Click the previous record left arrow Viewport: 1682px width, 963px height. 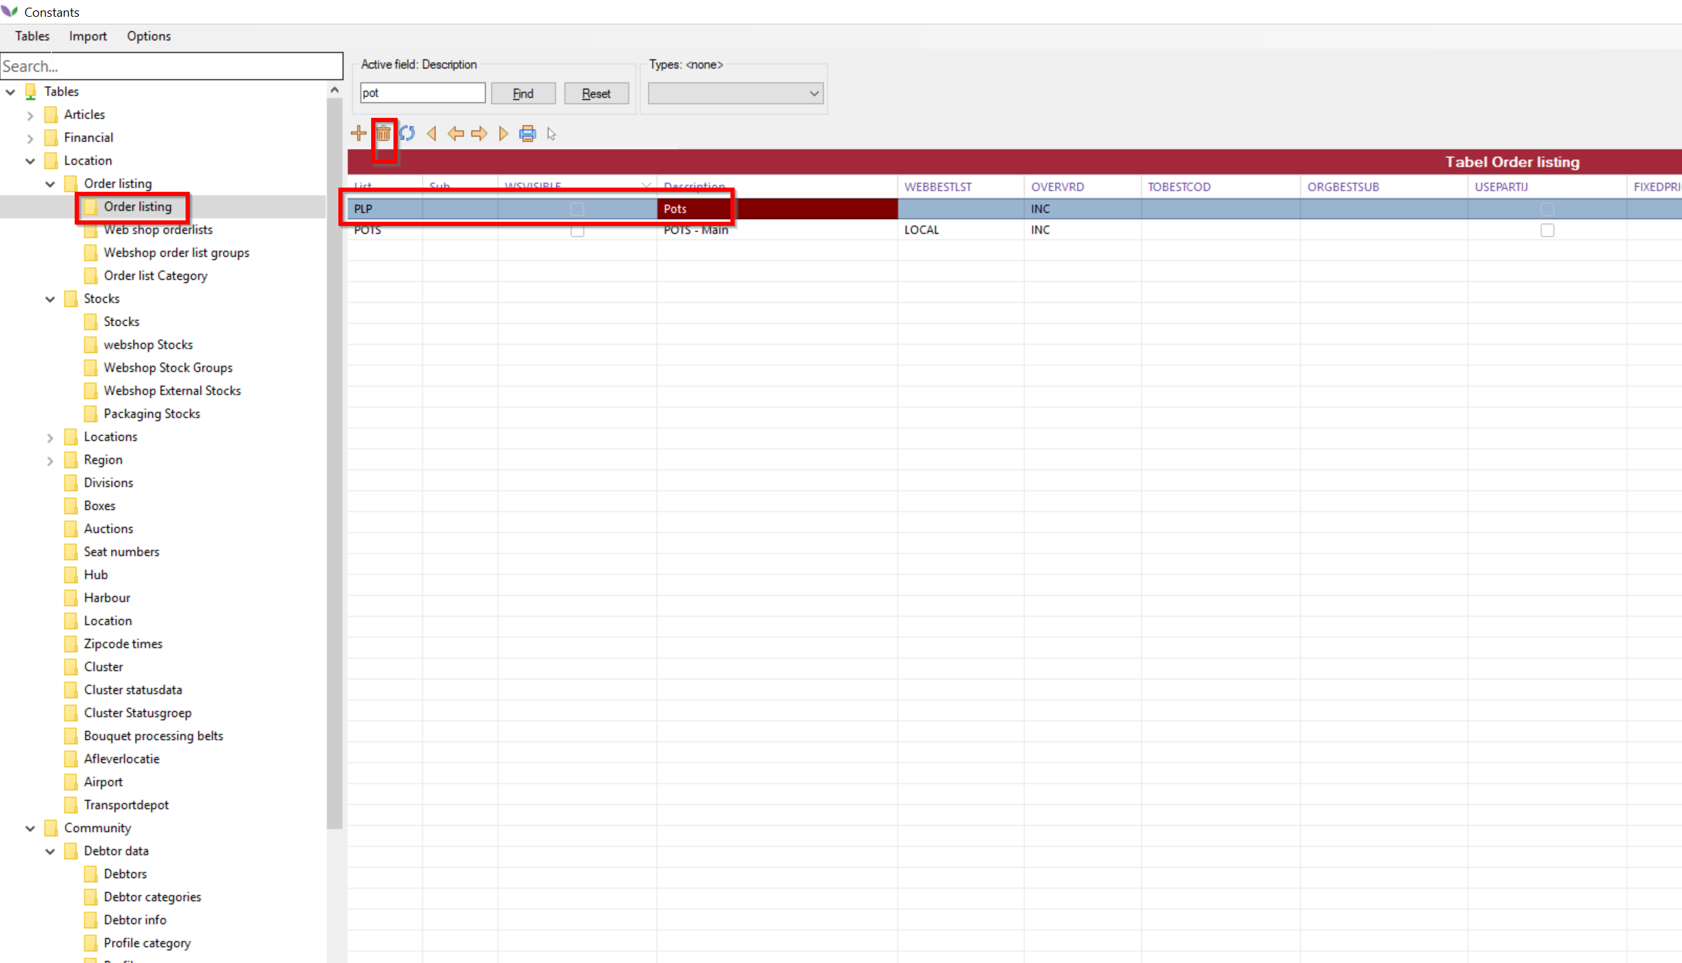456,133
